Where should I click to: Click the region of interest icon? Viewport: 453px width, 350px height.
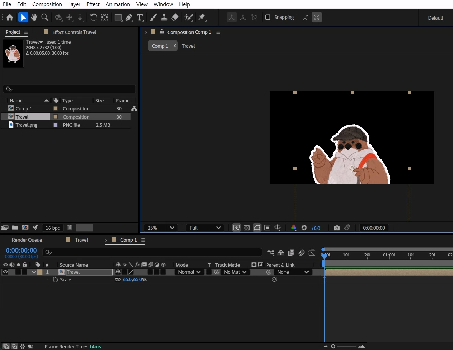(x=267, y=228)
